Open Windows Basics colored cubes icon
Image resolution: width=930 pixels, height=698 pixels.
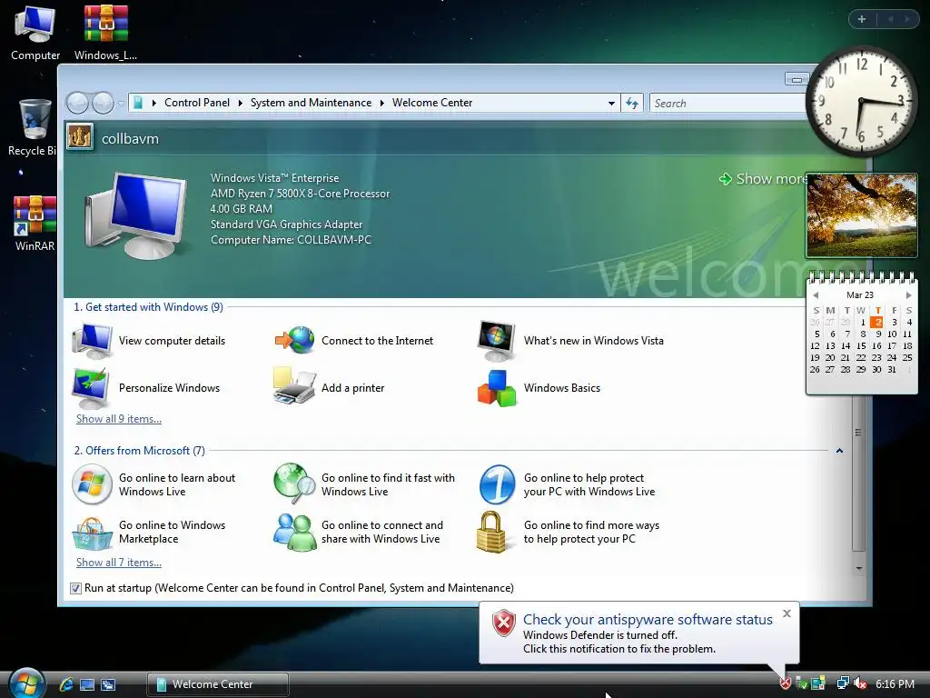[497, 388]
